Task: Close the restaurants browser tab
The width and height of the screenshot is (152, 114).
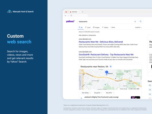Action: tap(79, 12)
